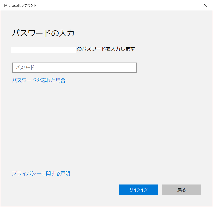Open the プライバシーに関する声明 link
The height and width of the screenshot is (207, 213).
(x=41, y=174)
